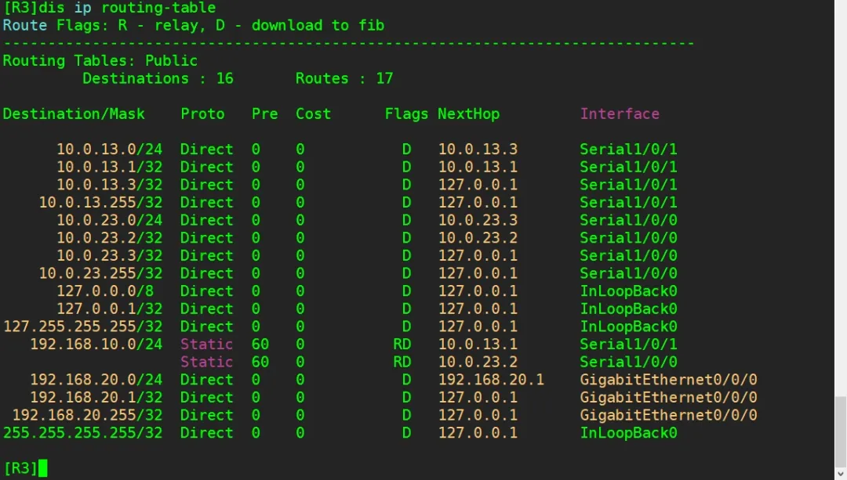Click the 'Routing Tables: Public' text
This screenshot has width=847, height=480.
coord(100,60)
